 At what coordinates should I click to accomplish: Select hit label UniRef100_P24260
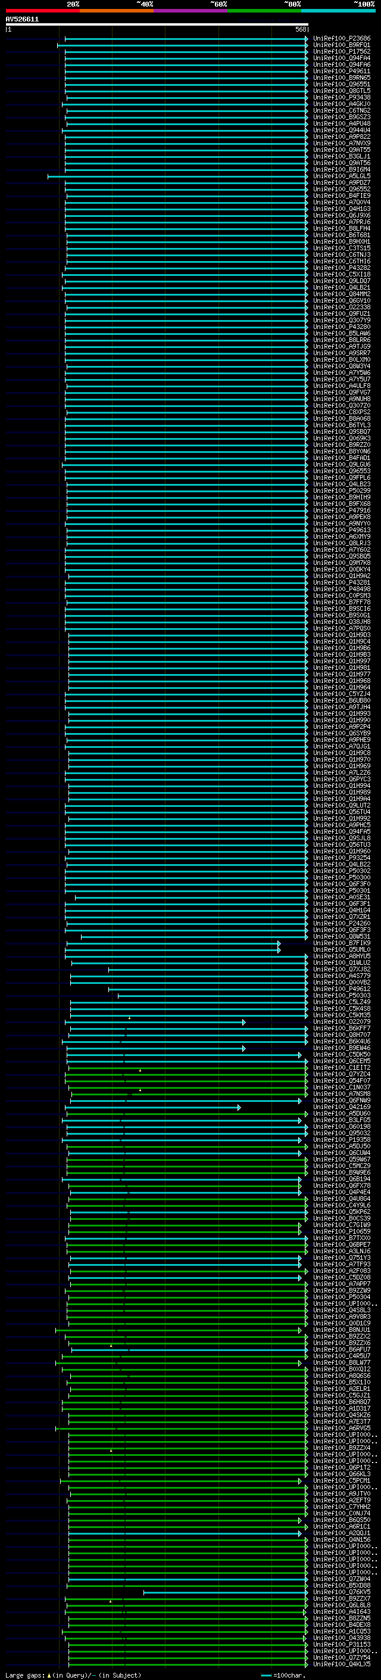[x=342, y=924]
